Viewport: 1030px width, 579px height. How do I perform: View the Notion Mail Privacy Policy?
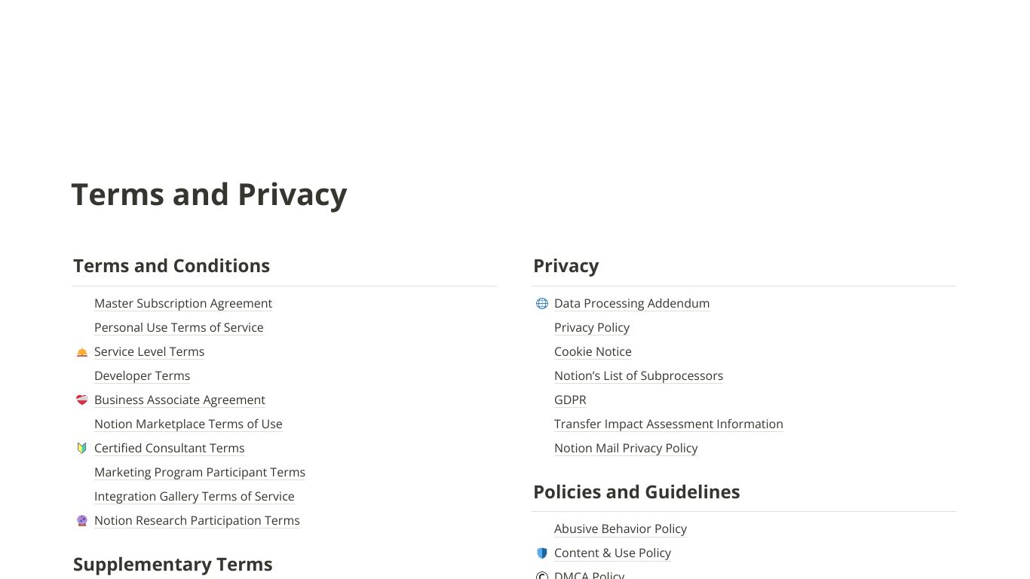coord(626,449)
